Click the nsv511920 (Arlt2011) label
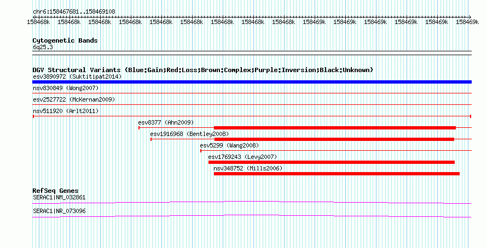Image resolution: width=487 pixels, height=248 pixels. [x=66, y=111]
